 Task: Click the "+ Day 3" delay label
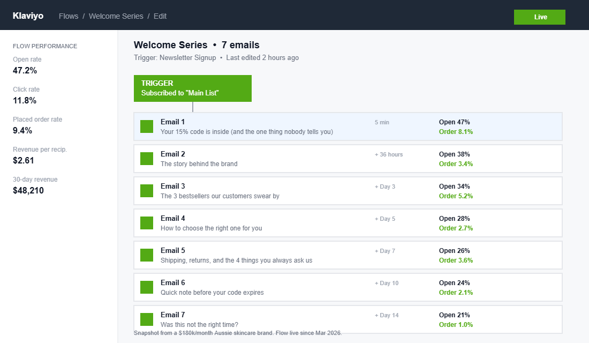click(384, 187)
